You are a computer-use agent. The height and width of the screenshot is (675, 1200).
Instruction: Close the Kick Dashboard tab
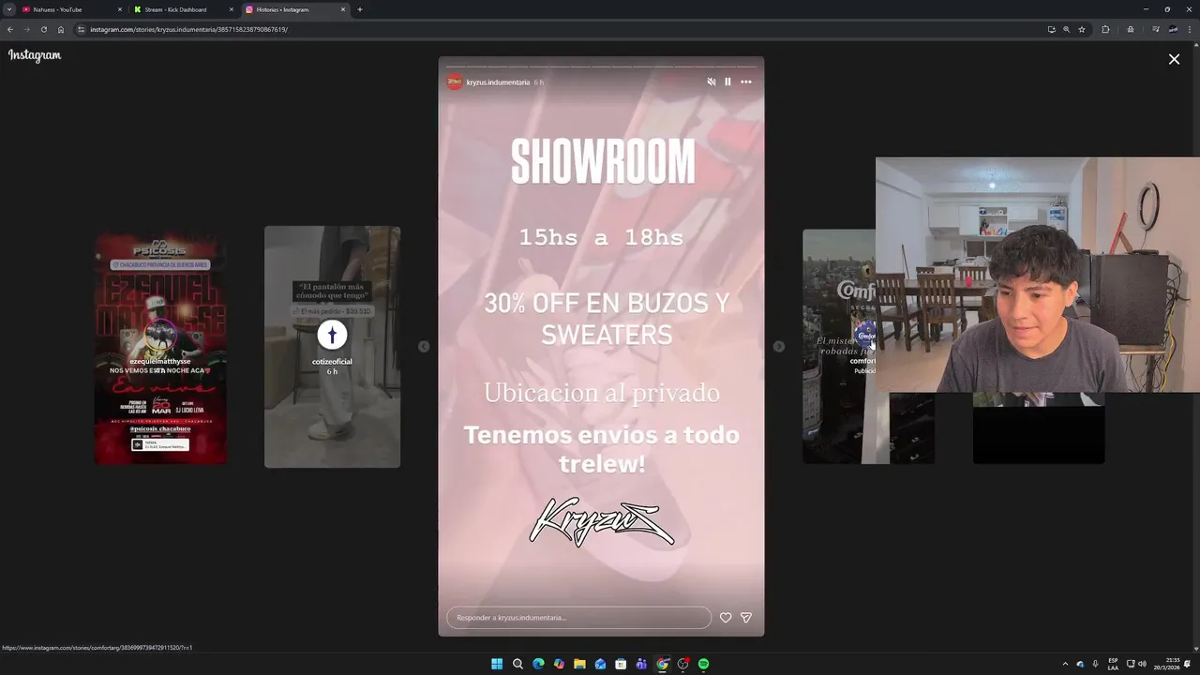232,9
